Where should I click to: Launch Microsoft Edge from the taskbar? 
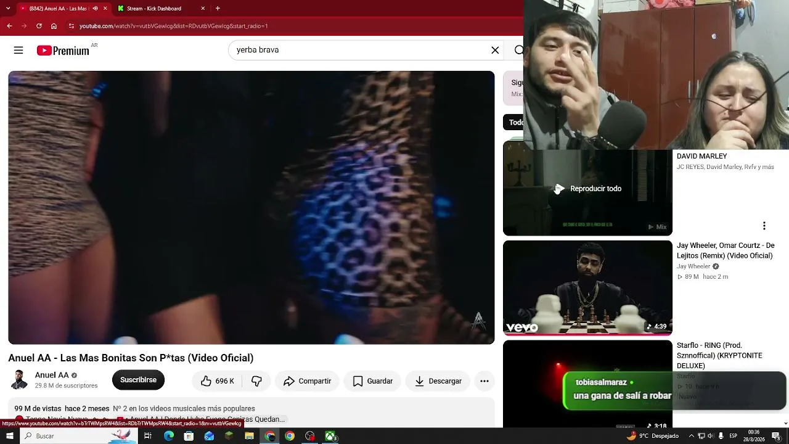[x=168, y=436]
